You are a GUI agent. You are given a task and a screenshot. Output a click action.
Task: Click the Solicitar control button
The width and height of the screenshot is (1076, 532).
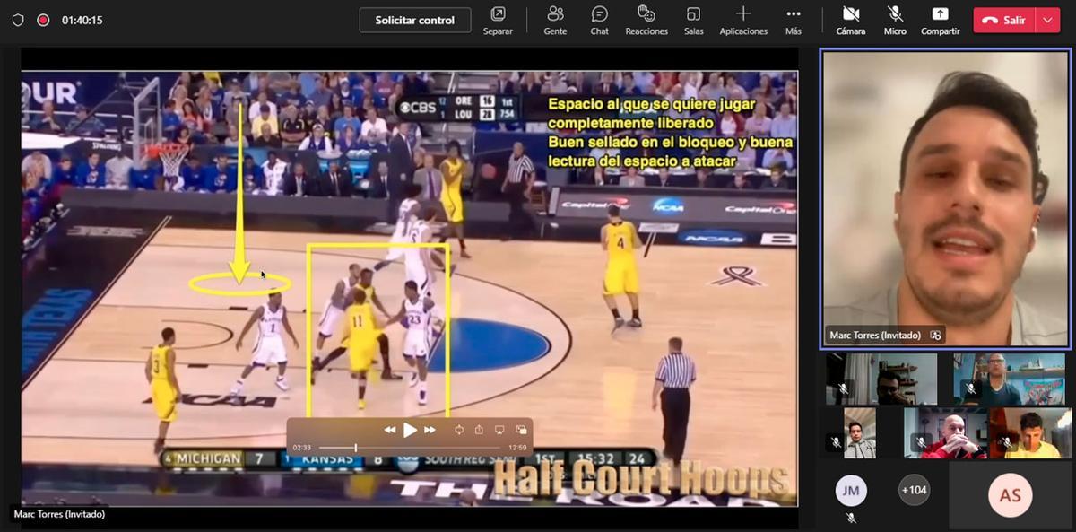click(x=415, y=20)
